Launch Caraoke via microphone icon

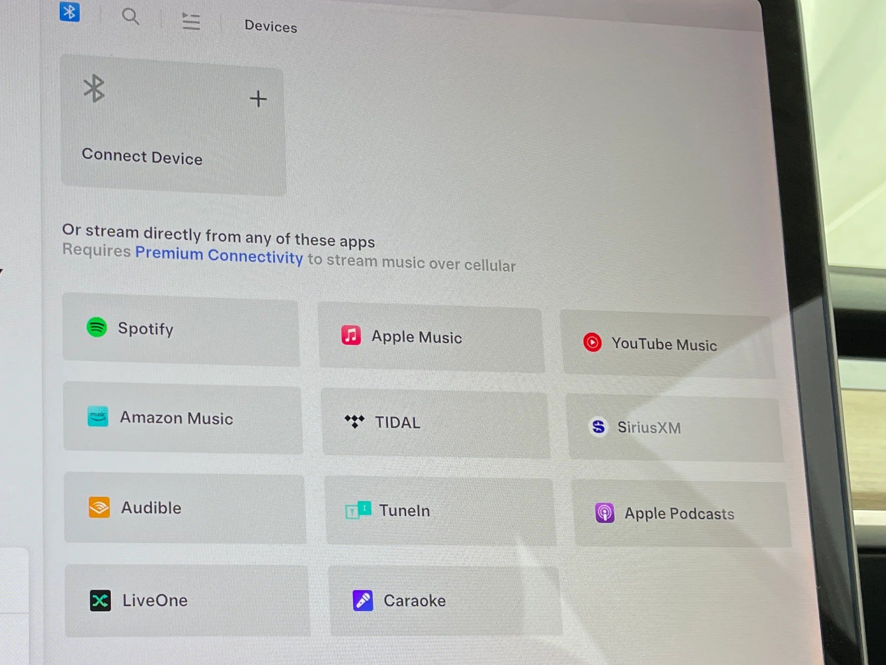point(363,600)
